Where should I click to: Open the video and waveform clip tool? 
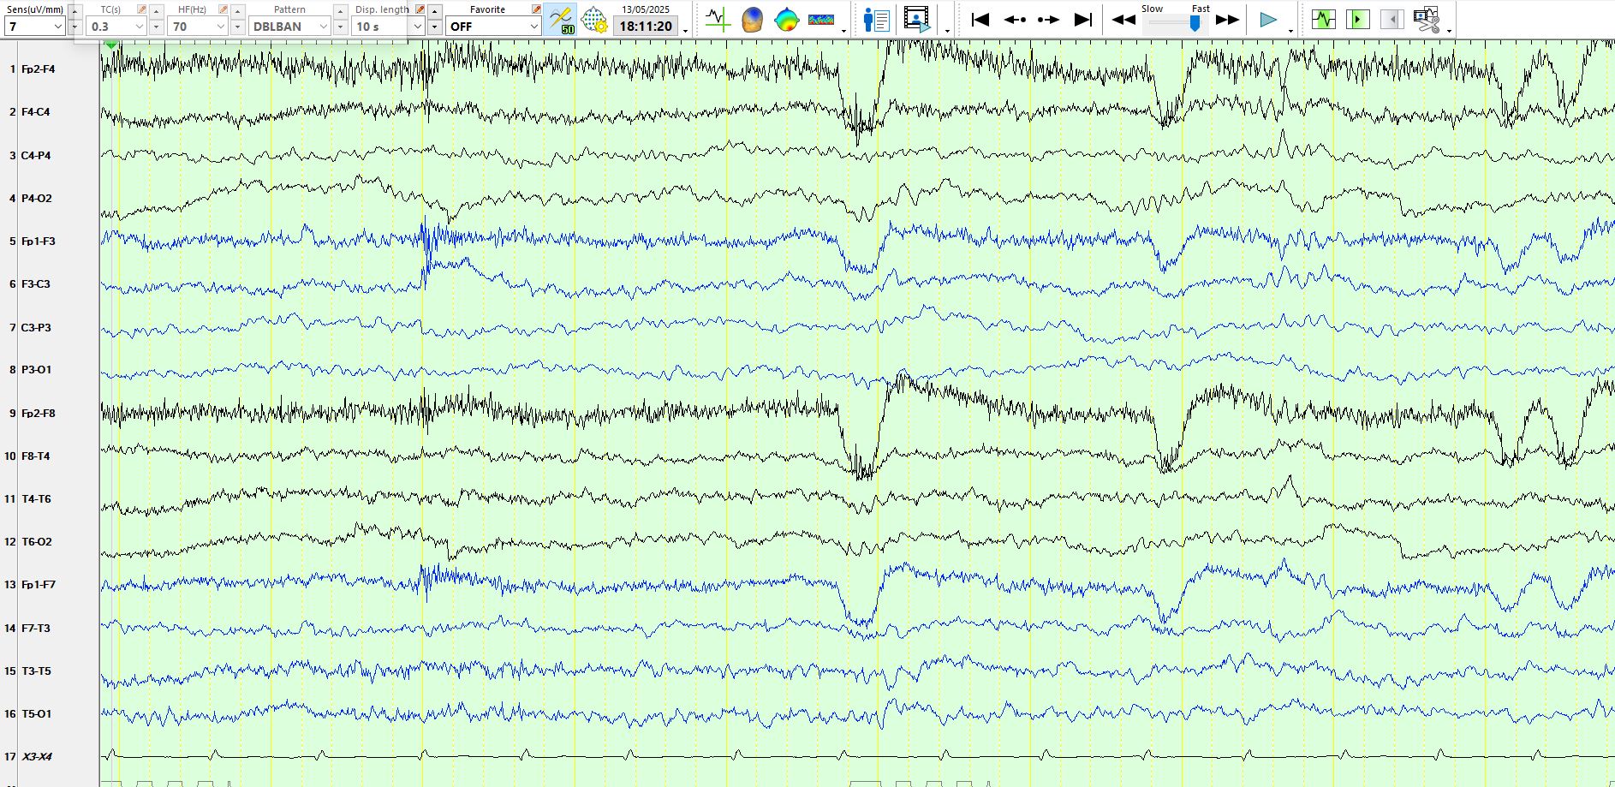[x=1427, y=19]
